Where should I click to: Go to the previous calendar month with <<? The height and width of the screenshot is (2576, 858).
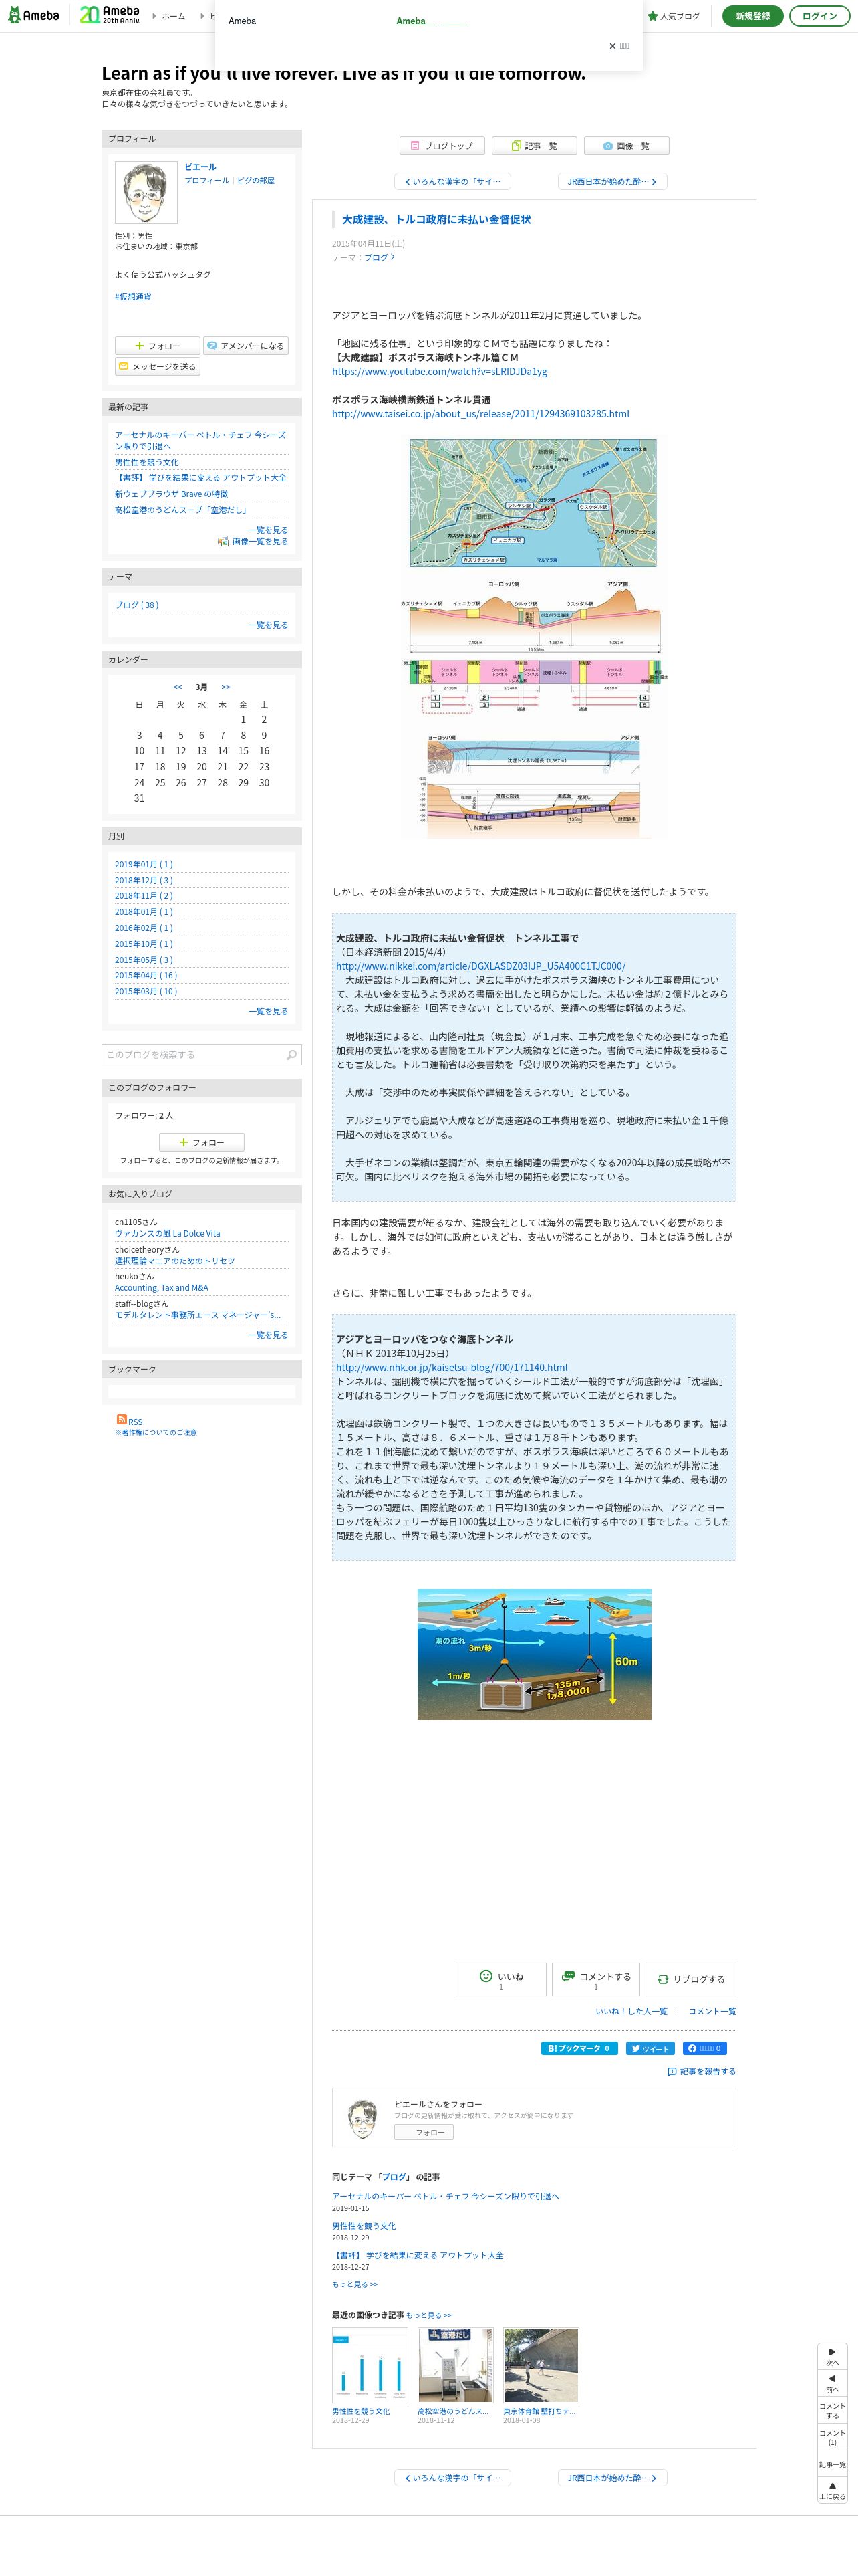pos(178,687)
